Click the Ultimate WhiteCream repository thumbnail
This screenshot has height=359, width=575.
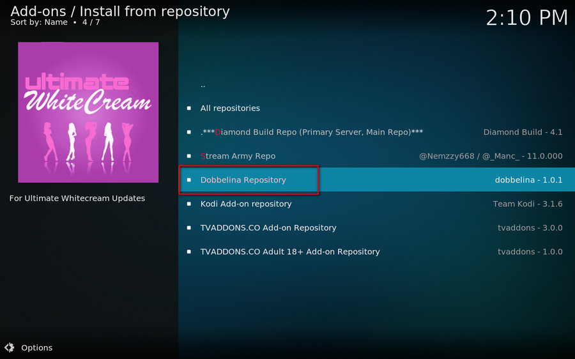tap(88, 112)
